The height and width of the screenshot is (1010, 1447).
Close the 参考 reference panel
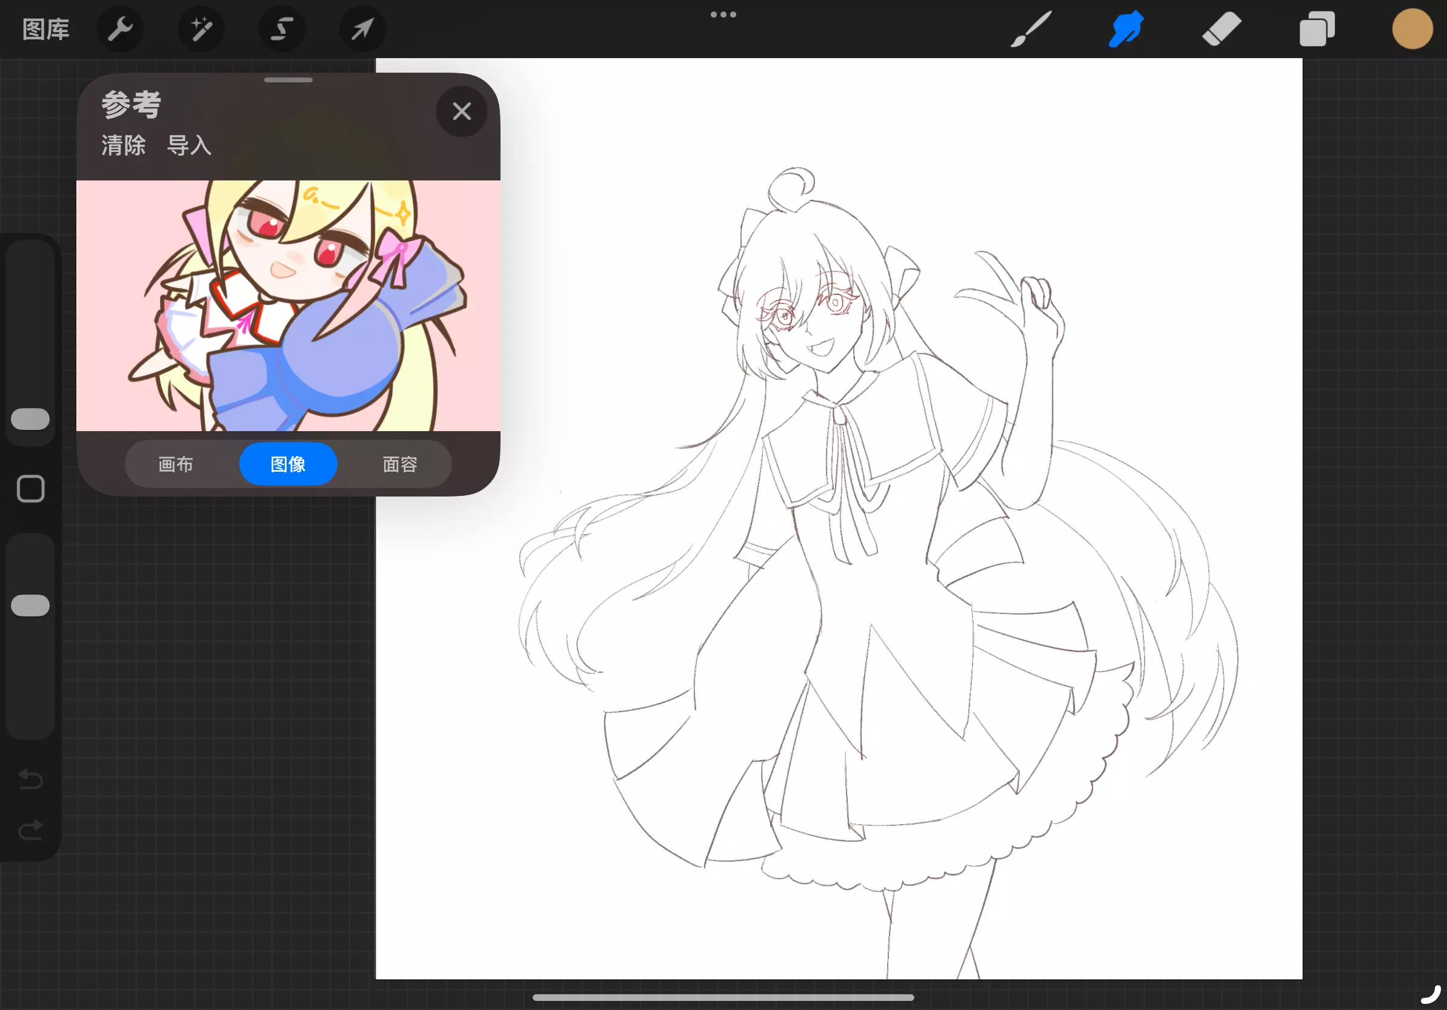(x=461, y=111)
